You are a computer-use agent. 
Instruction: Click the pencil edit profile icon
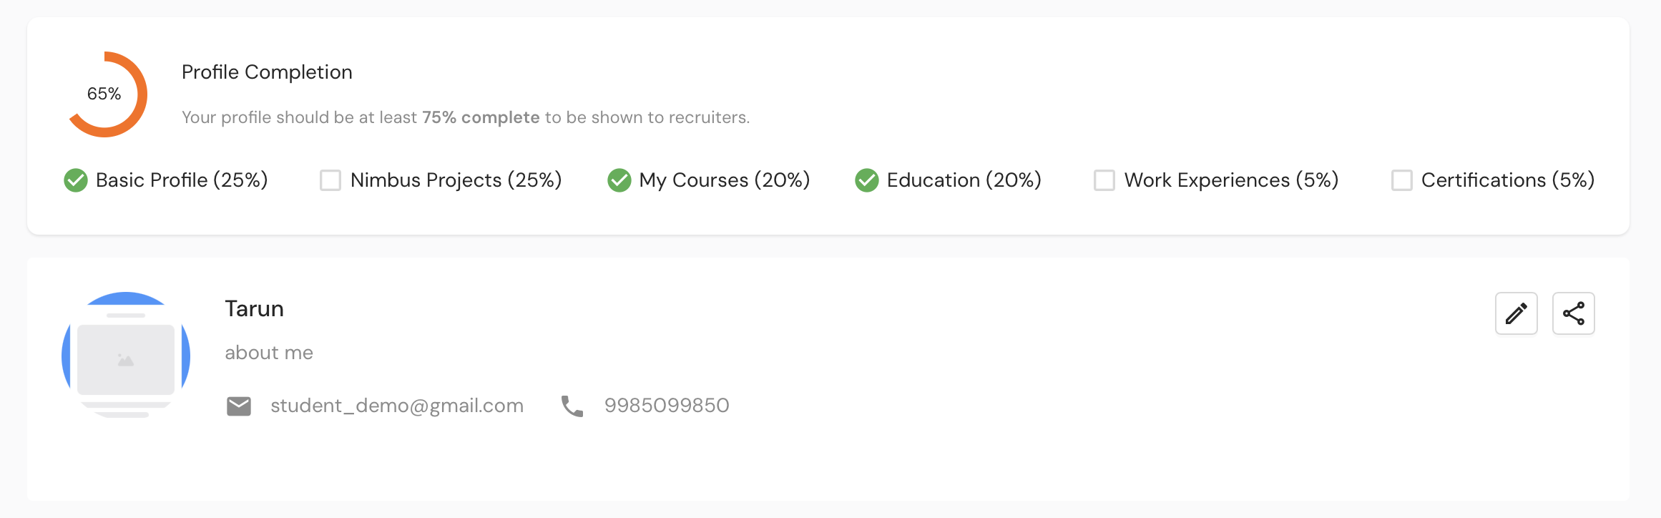click(x=1516, y=313)
